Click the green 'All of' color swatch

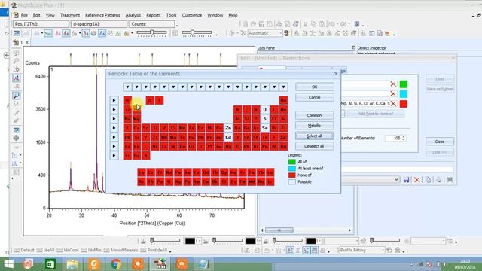point(404,84)
